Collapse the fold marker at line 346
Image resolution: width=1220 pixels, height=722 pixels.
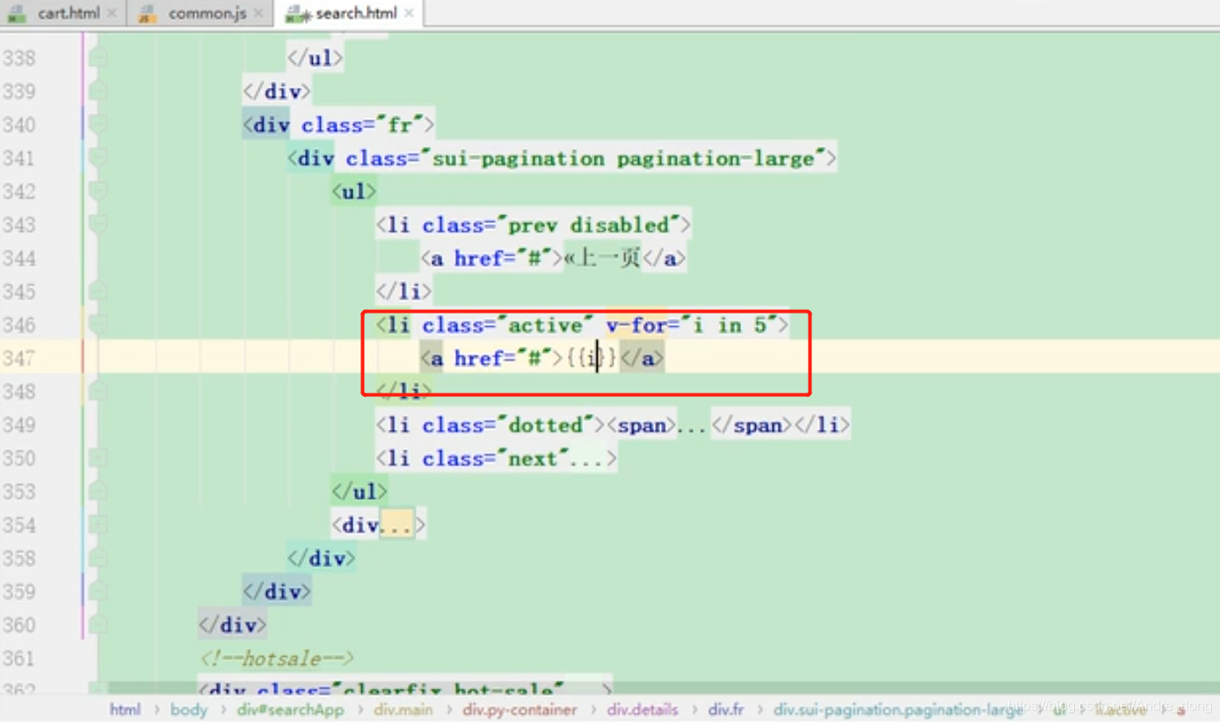(x=98, y=325)
